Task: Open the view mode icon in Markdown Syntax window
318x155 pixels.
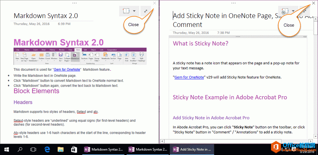Action: coord(126,11)
